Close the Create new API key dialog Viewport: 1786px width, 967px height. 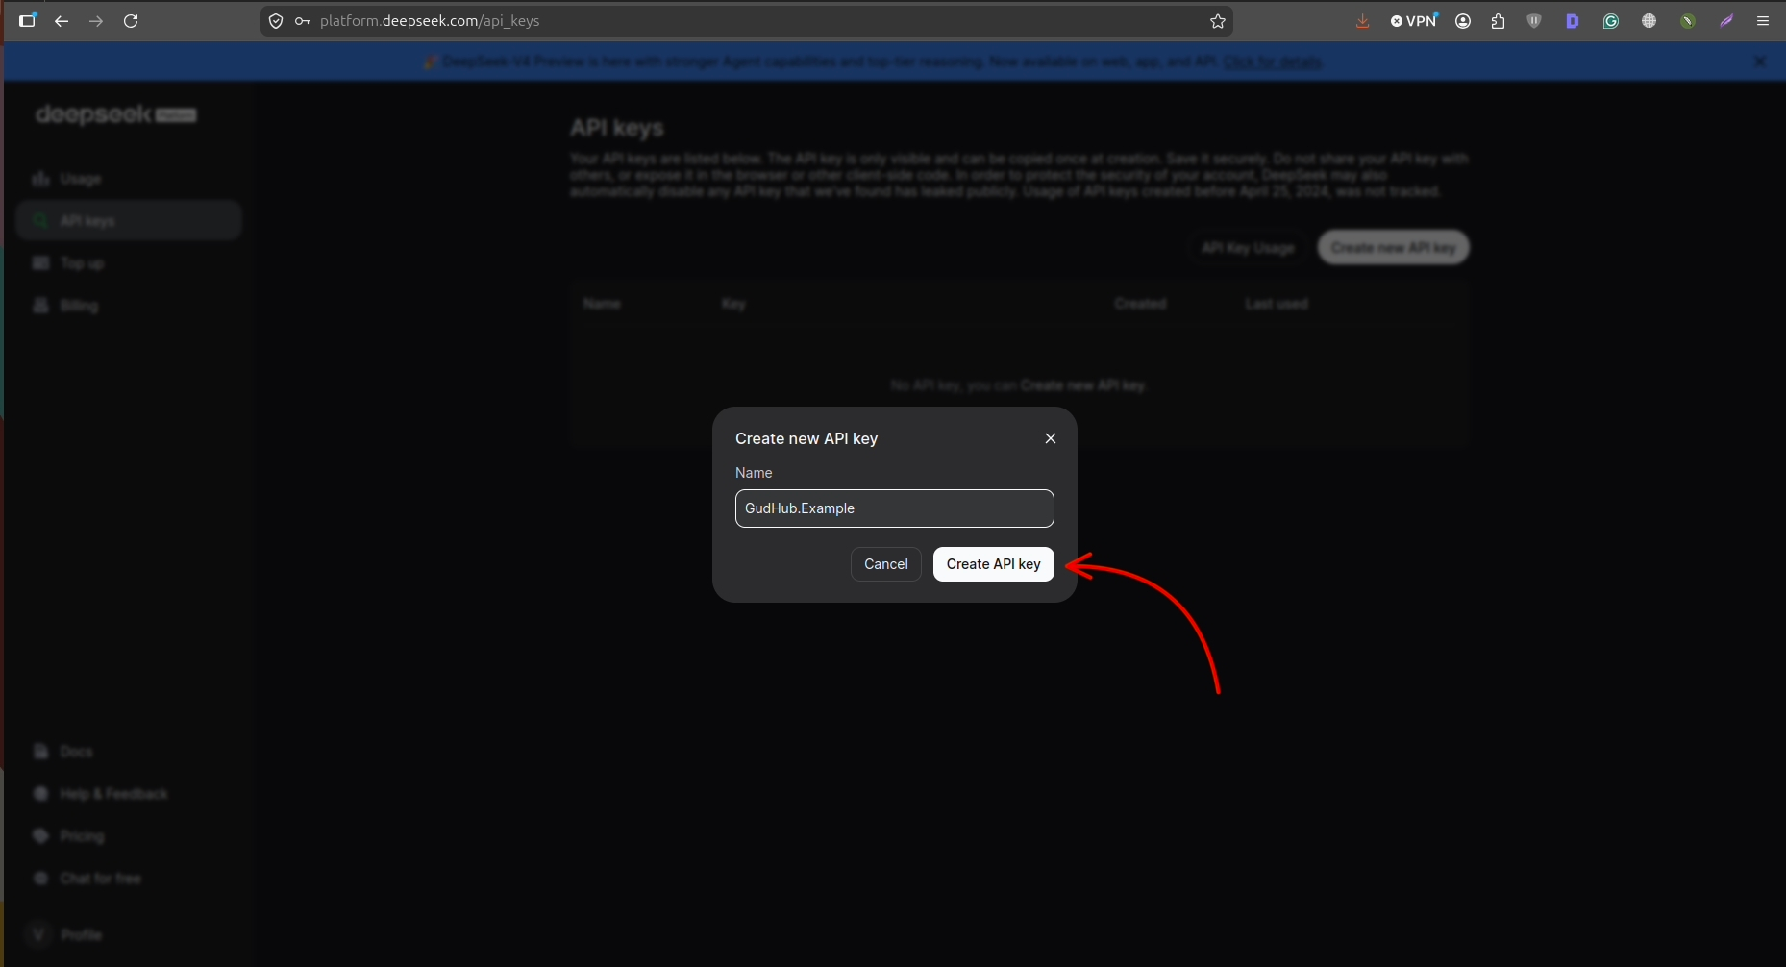1051,438
